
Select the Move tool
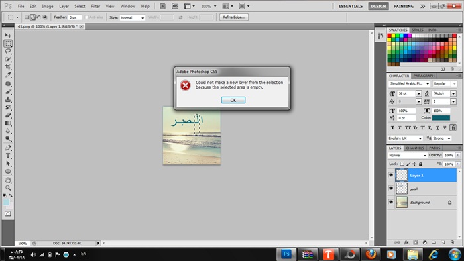[8, 36]
